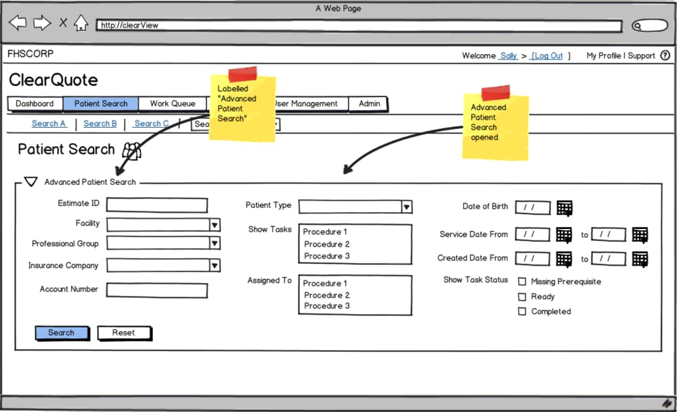The height and width of the screenshot is (412, 677).
Task: Click the browser stop X icon
Action: coord(63,22)
